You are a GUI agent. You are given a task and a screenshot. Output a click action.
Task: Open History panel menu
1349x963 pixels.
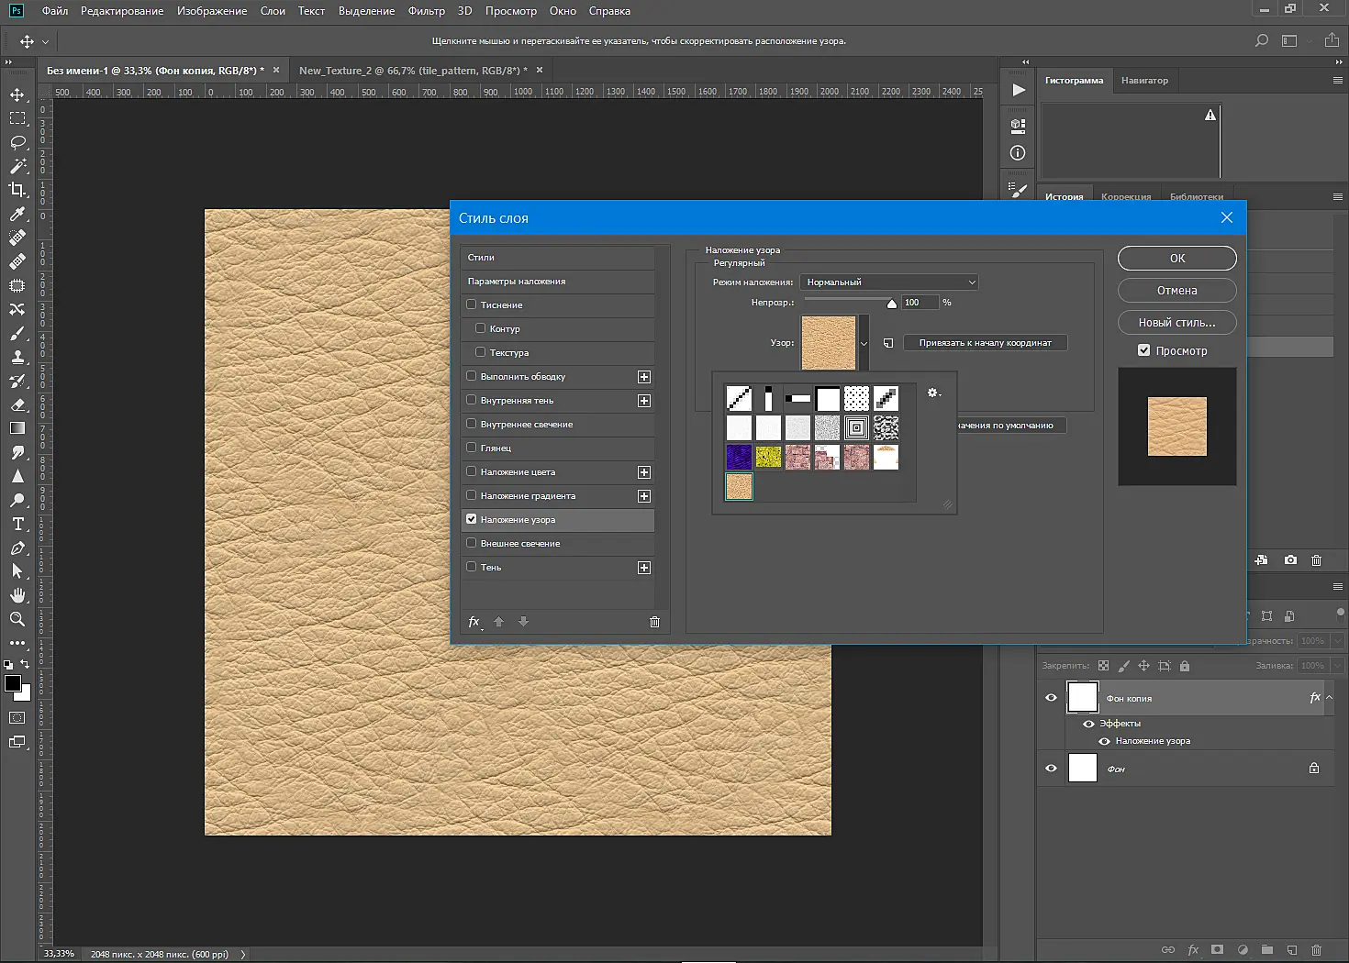pos(1338,196)
